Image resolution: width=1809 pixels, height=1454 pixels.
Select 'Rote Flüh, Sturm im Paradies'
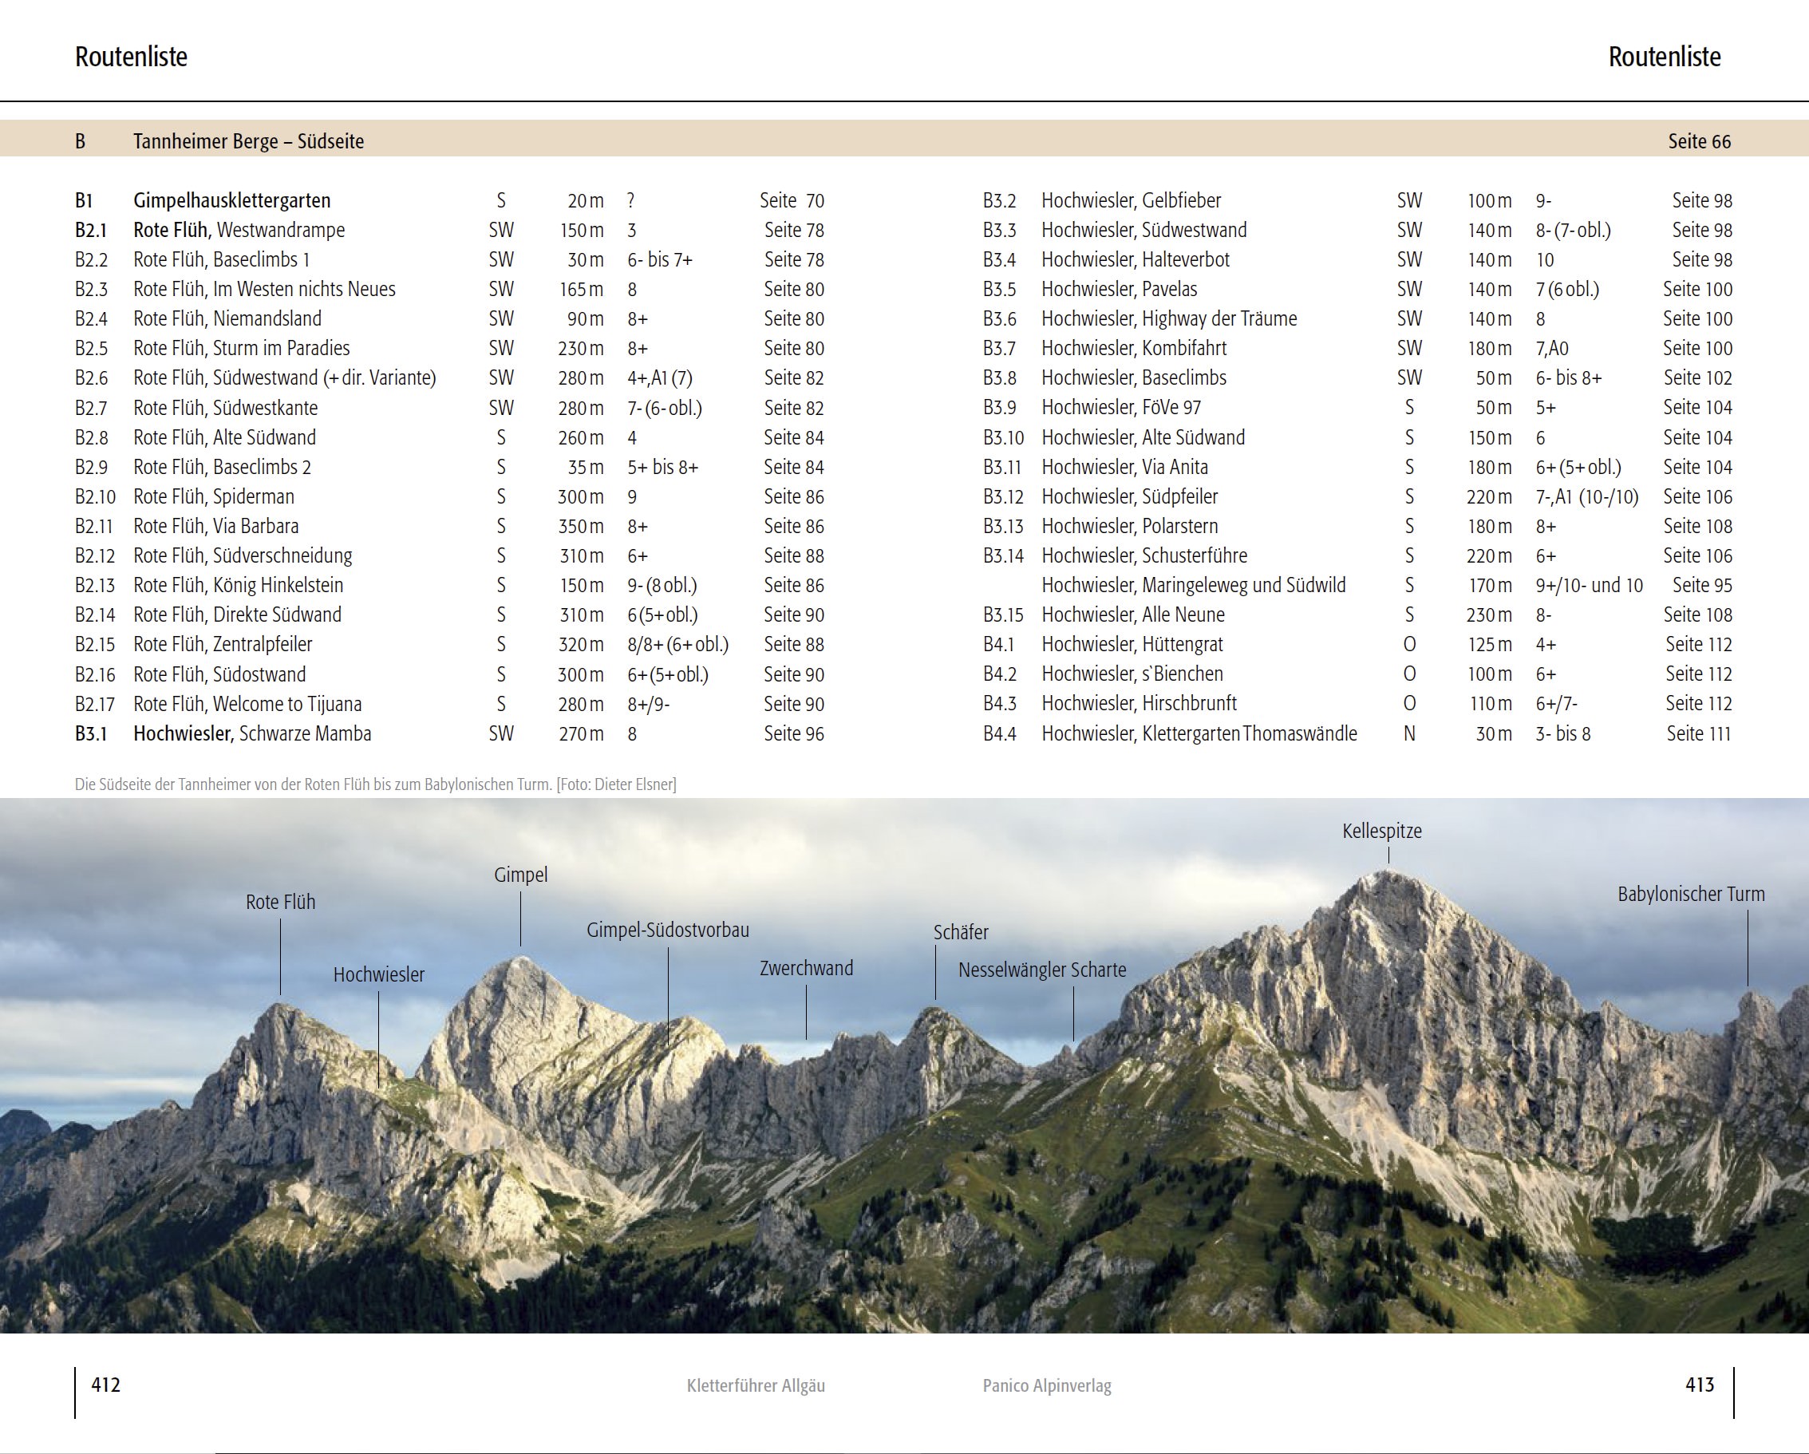click(242, 348)
